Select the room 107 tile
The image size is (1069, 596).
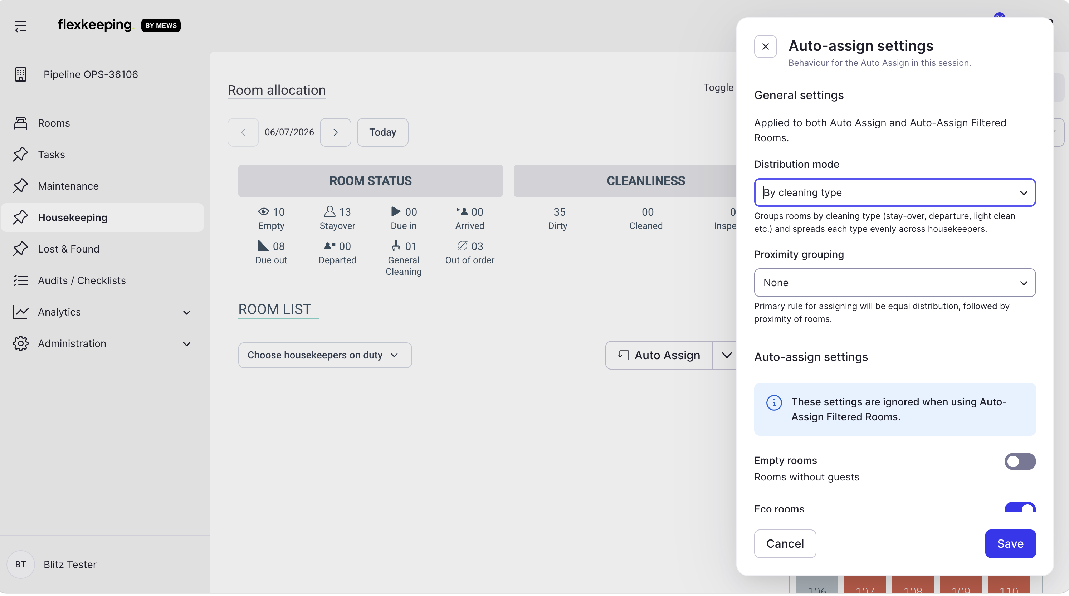[865, 585]
